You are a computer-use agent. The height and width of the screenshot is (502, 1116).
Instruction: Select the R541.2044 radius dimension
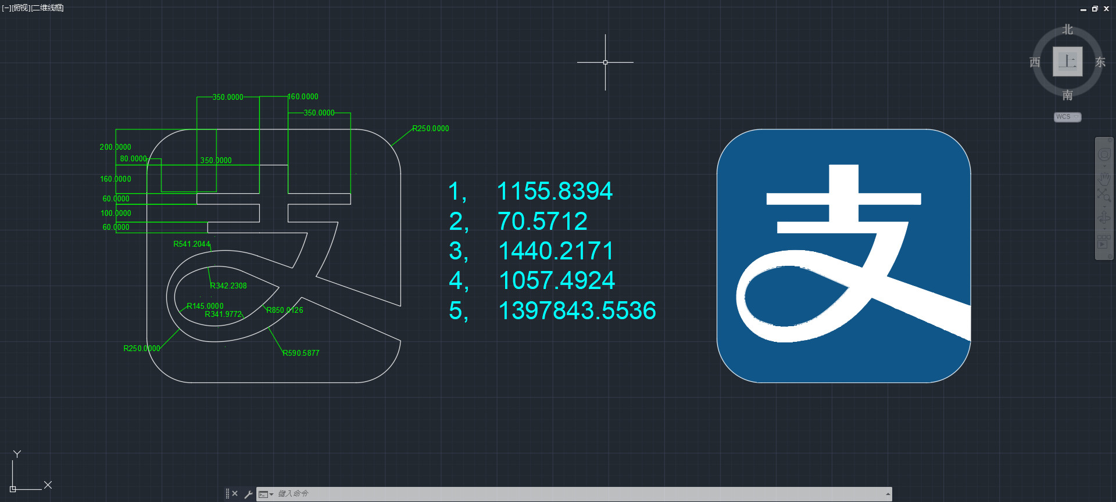pos(192,244)
